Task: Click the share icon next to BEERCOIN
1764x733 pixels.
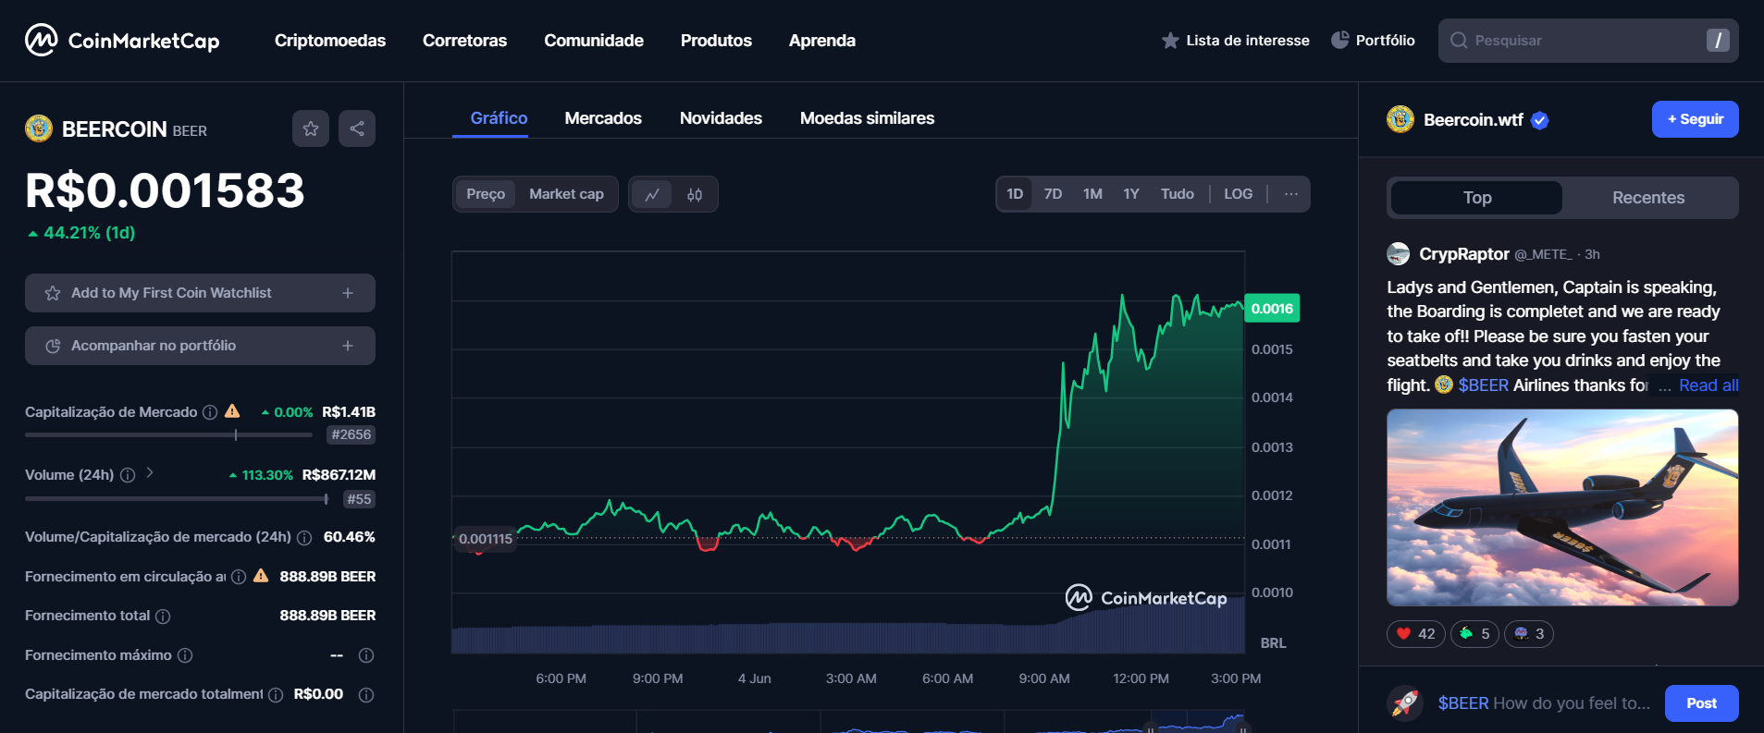Action: (x=357, y=128)
